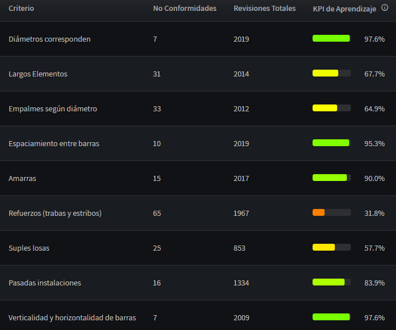Select the Espaciamiento entre barras criterion

click(54, 143)
